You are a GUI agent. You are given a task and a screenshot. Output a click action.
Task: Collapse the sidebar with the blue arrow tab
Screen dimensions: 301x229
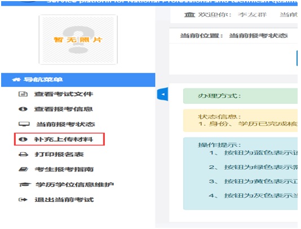click(x=162, y=94)
